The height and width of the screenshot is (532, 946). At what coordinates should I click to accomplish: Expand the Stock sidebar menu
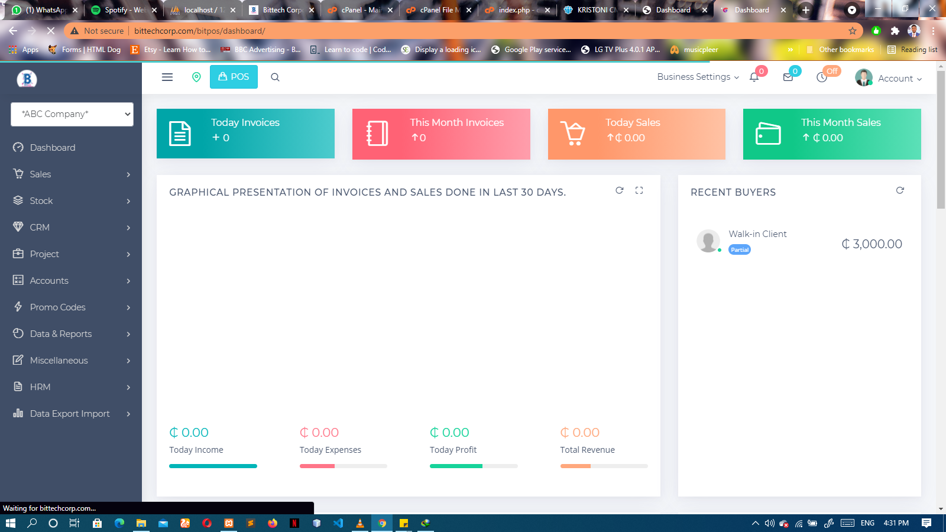tap(72, 201)
